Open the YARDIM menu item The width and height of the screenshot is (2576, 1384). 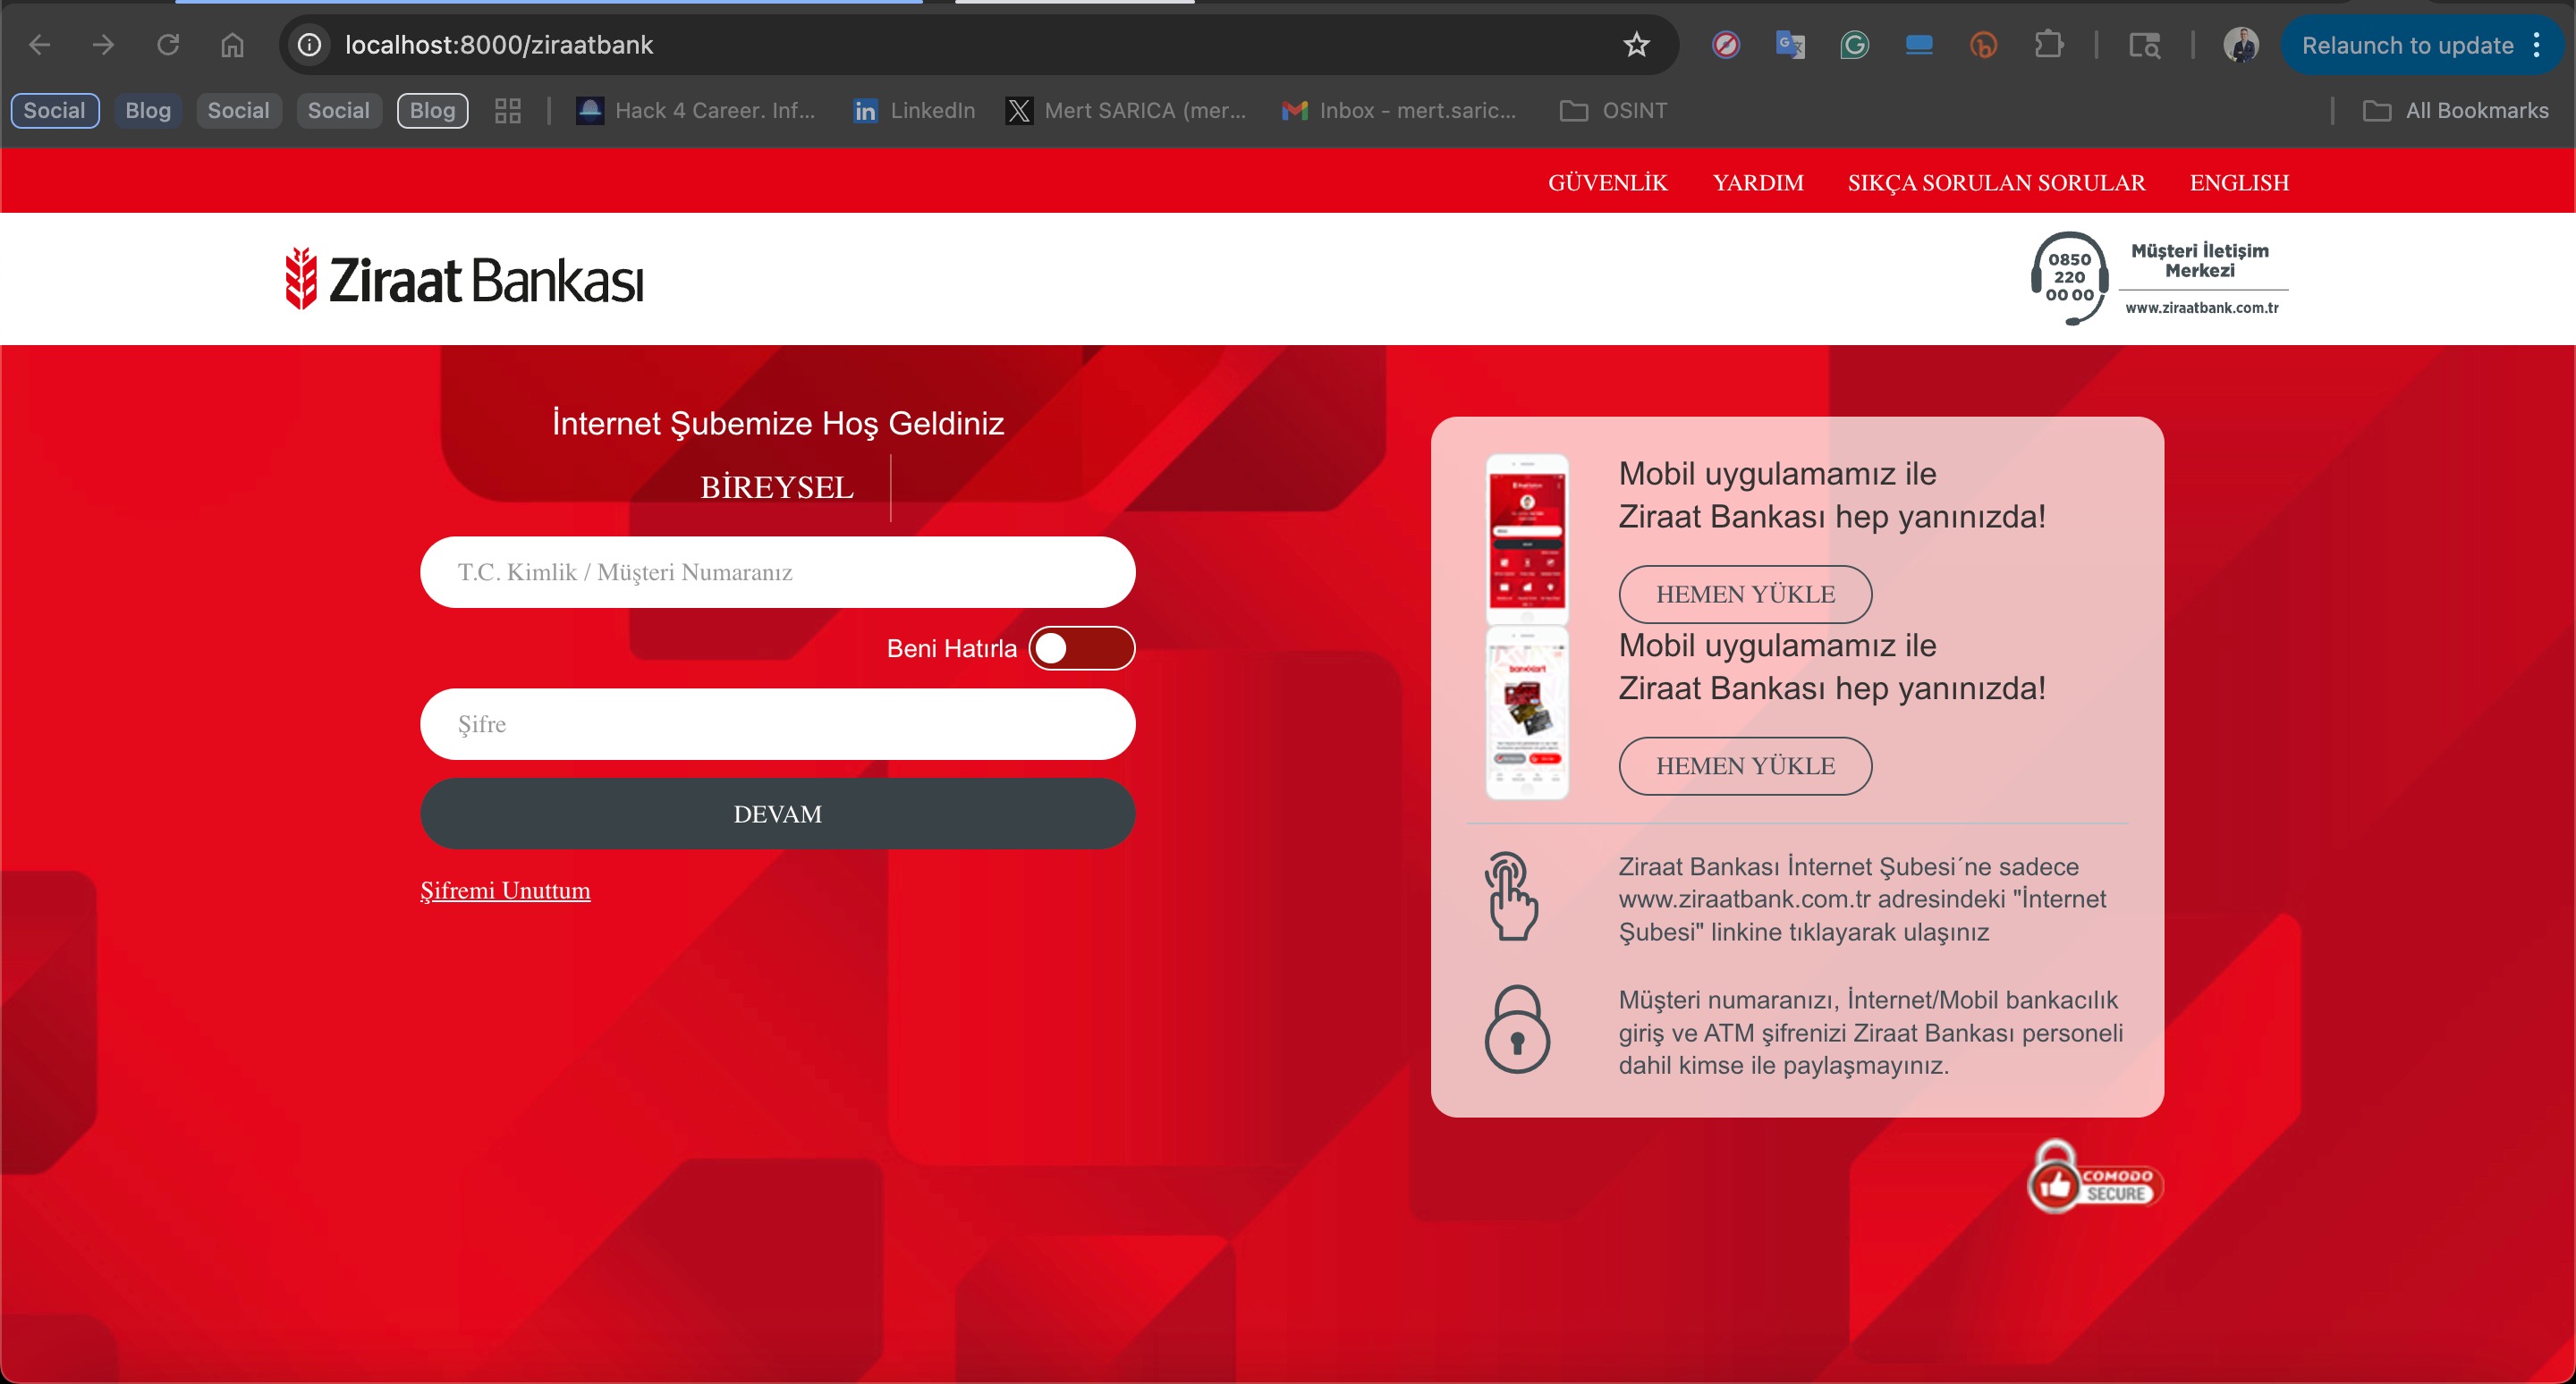click(1758, 183)
